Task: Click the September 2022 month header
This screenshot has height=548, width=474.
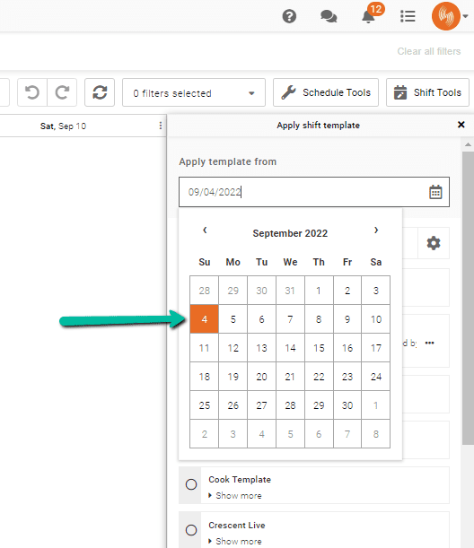Action: tap(290, 233)
